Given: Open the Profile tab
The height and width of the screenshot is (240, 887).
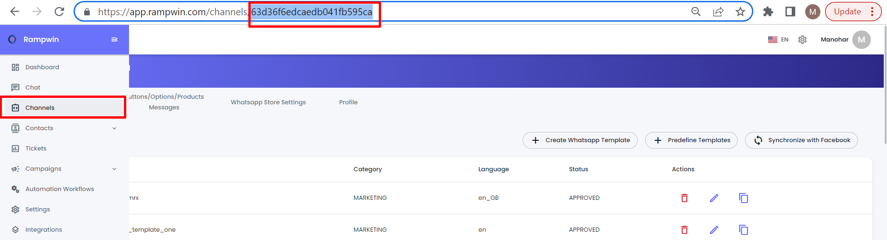Looking at the screenshot, I should point(348,102).
